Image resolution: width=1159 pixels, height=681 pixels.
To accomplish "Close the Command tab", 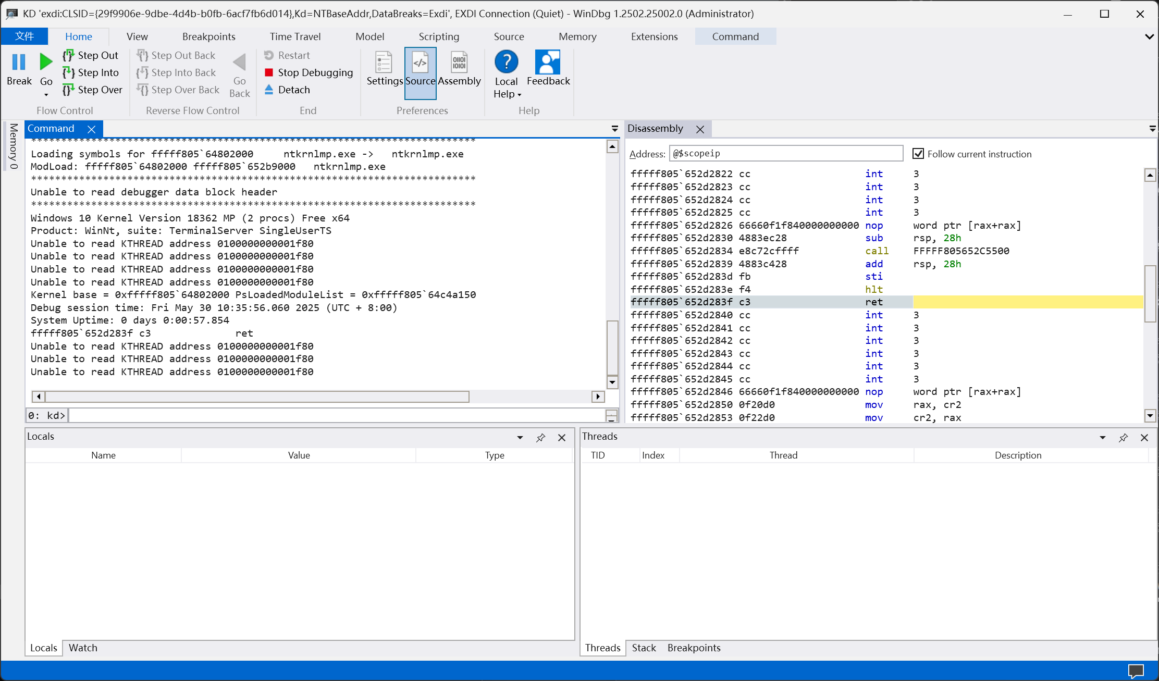I will (x=91, y=129).
